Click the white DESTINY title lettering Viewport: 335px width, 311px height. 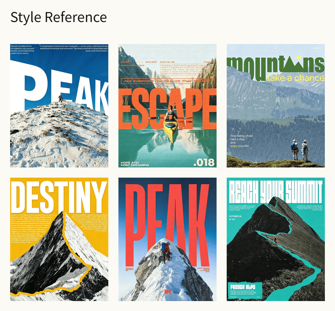point(59,197)
